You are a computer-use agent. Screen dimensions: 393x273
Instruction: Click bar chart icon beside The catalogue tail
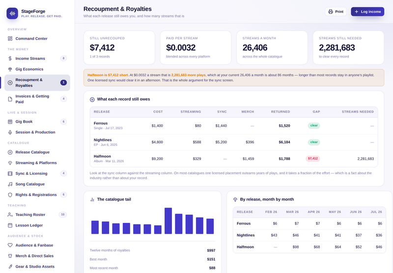click(x=92, y=200)
